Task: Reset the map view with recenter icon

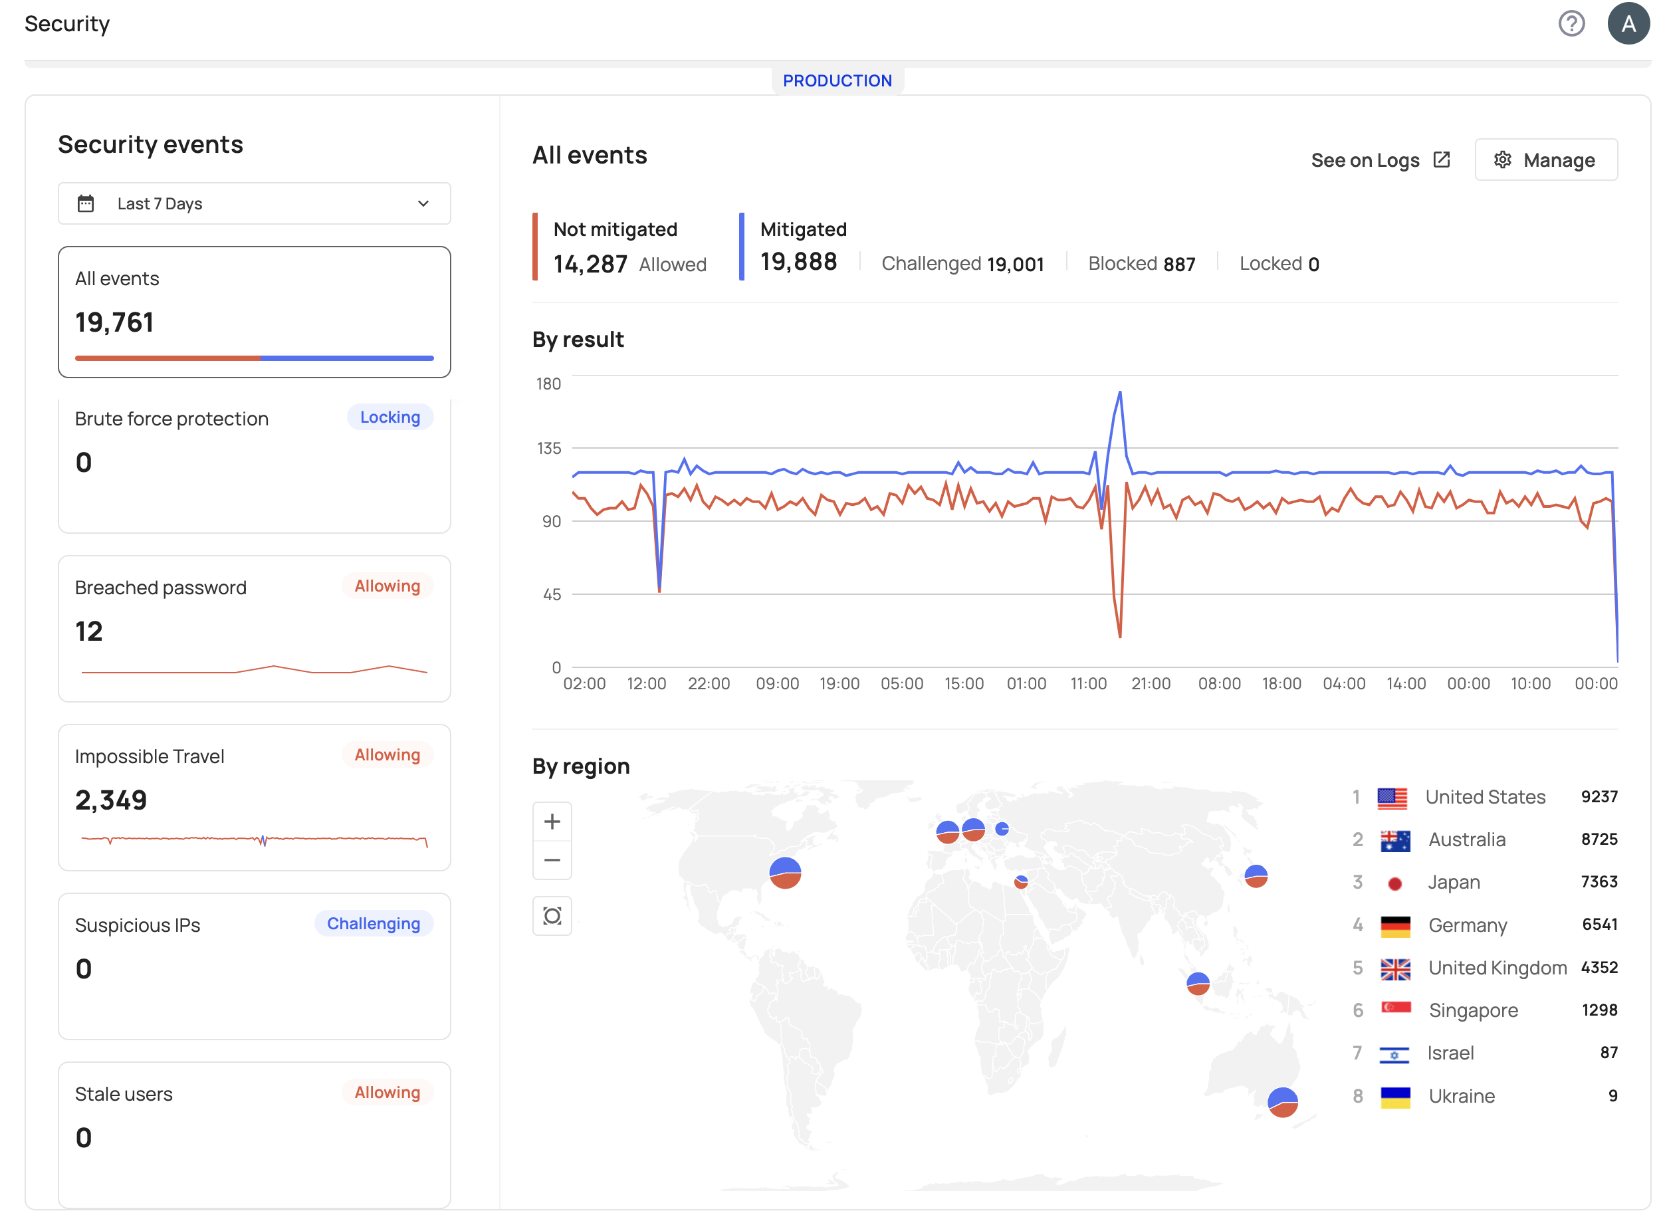Action: [552, 916]
